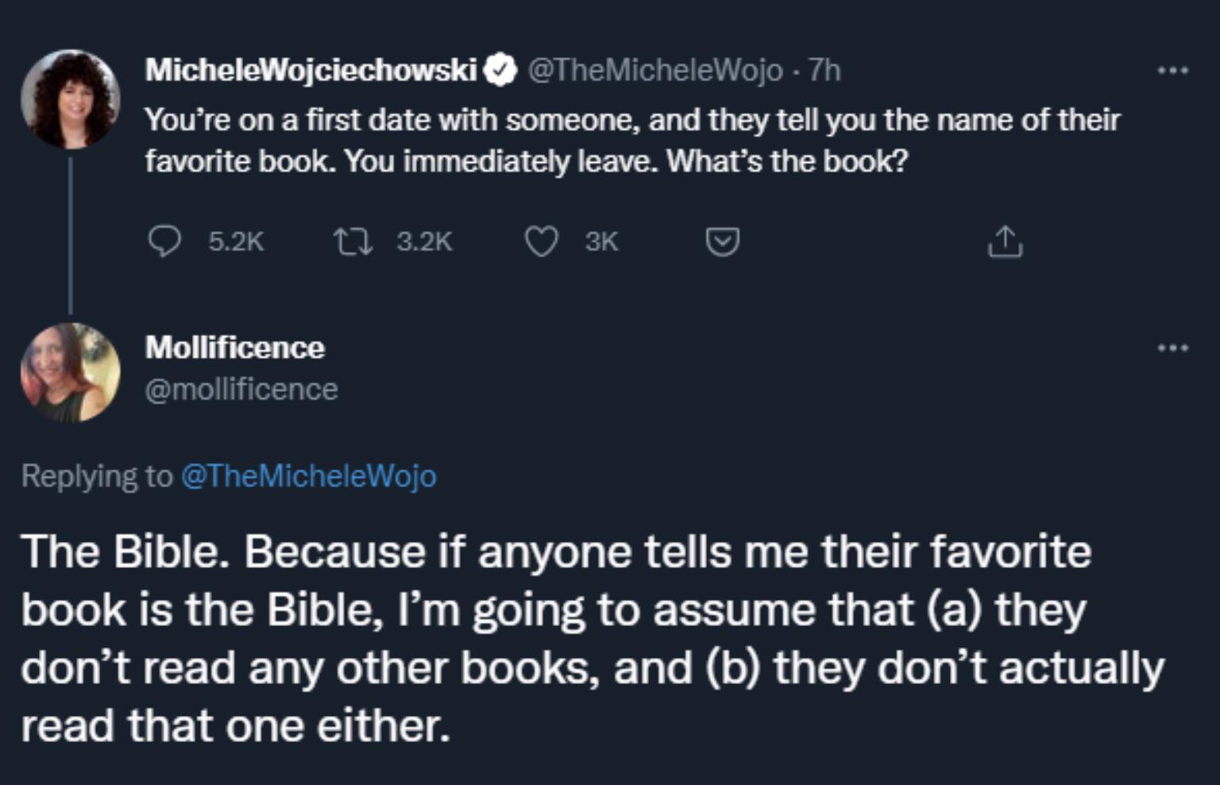Click the MicheleWojciechowski display name
The image size is (1220, 785).
(311, 71)
